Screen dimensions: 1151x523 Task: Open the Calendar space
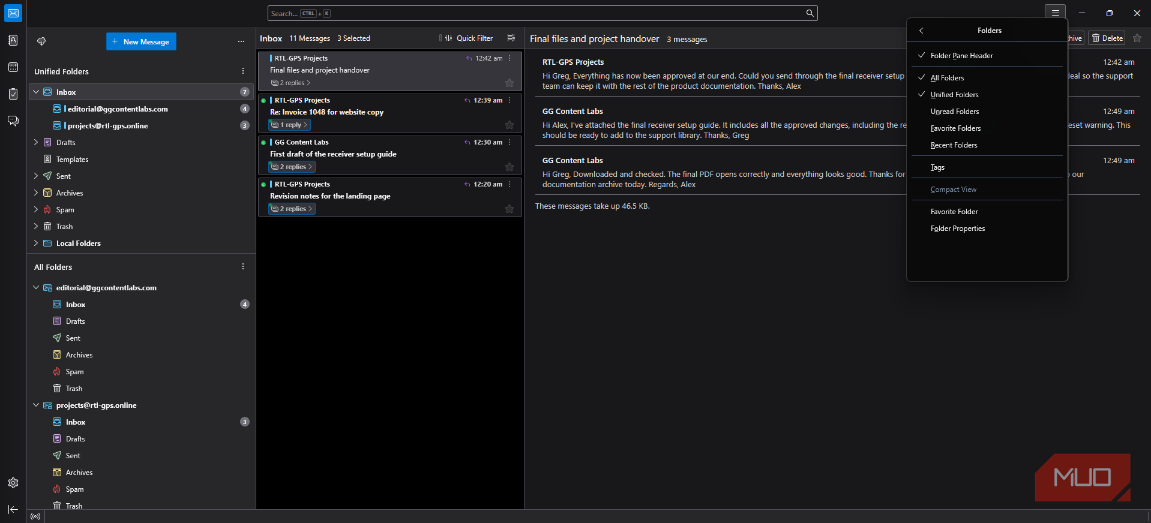[13, 67]
